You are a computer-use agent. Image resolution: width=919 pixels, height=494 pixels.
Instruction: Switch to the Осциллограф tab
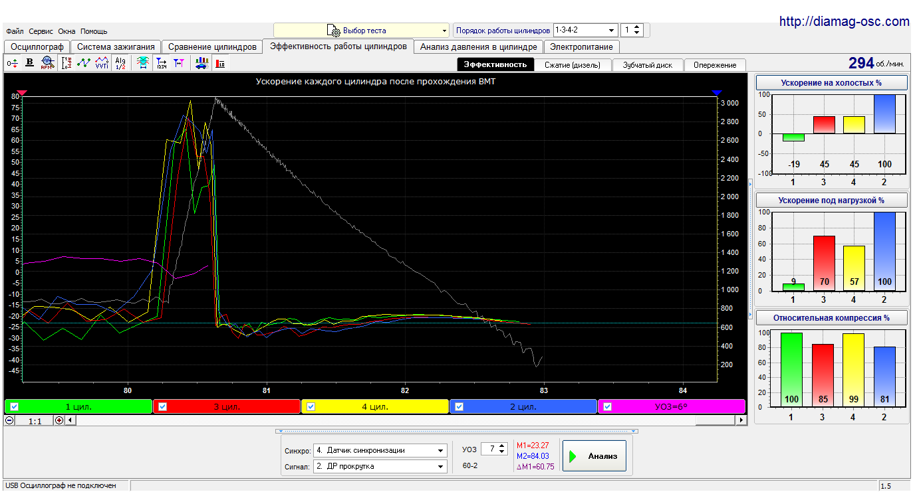pyautogui.click(x=37, y=47)
